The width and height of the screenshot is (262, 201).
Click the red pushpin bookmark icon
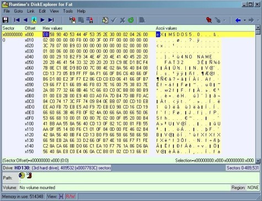click(209, 20)
